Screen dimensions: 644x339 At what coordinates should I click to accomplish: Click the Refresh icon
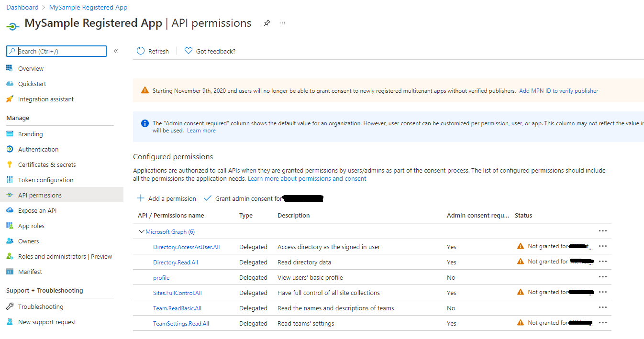[x=141, y=51]
